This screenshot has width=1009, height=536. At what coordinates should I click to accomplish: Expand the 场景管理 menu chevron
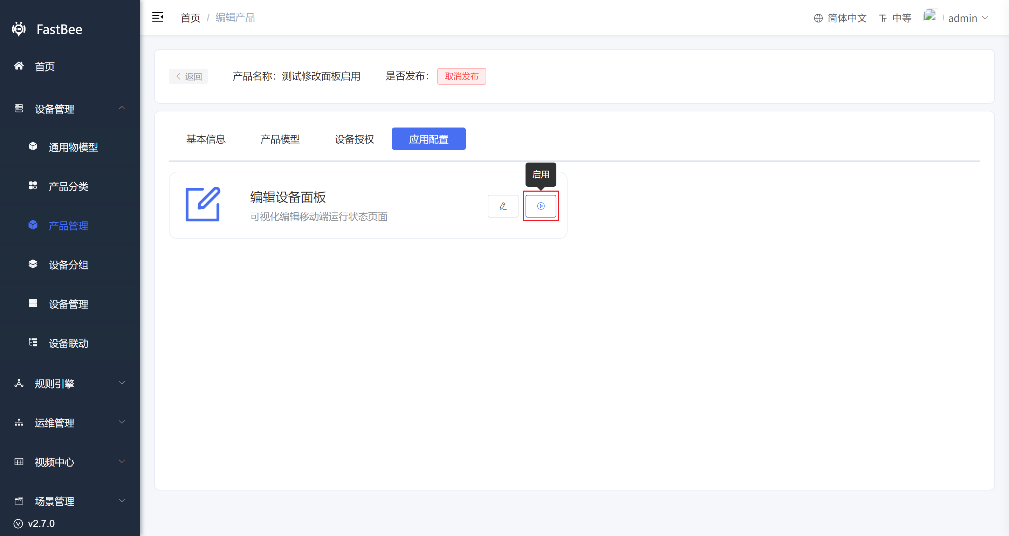click(x=122, y=500)
